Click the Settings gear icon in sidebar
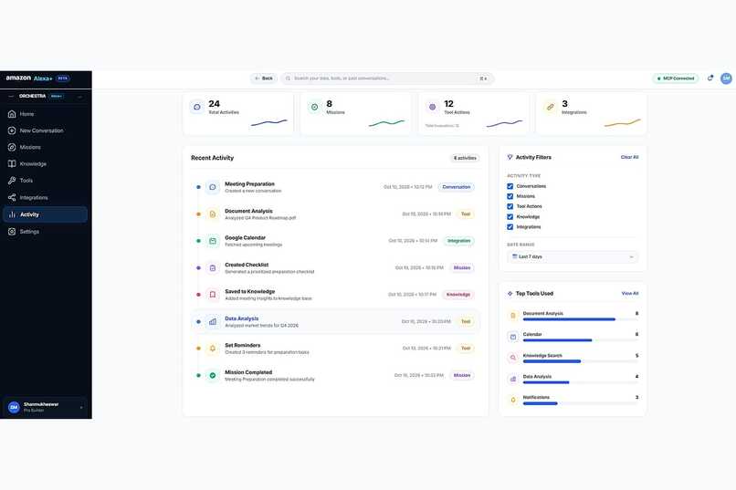The width and height of the screenshot is (736, 490). [x=12, y=232]
